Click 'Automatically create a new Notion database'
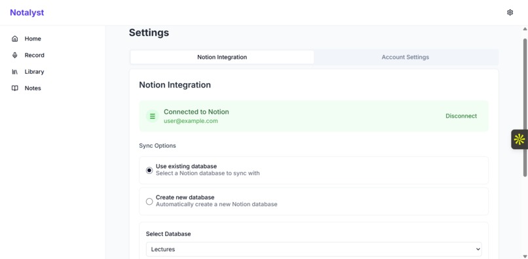This screenshot has width=528, height=259. click(x=217, y=204)
